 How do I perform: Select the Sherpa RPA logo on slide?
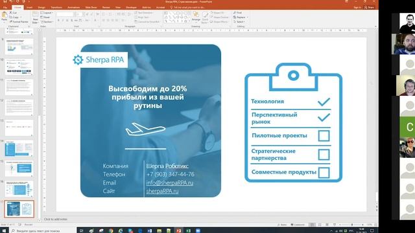[100, 60]
